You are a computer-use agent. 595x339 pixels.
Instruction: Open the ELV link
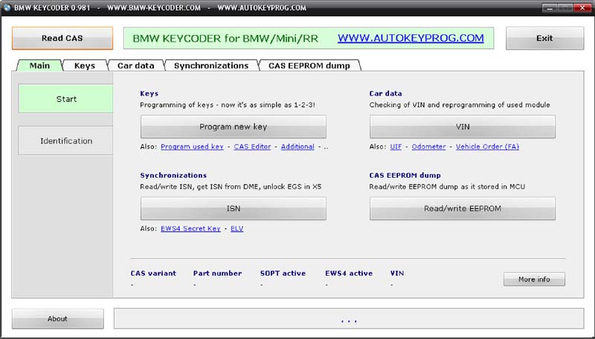[x=237, y=229]
